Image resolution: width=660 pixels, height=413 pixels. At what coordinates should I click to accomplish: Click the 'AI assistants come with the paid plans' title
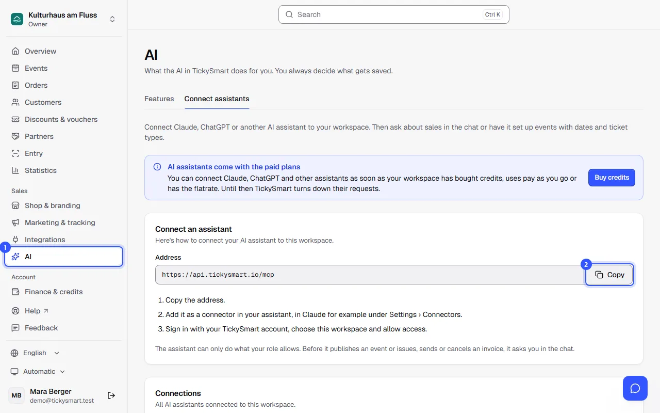coord(234,167)
